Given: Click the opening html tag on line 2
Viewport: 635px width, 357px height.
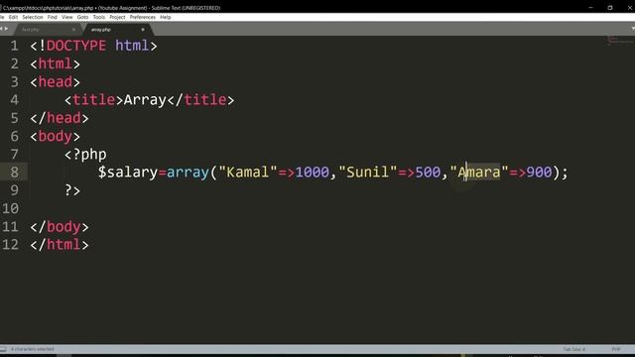Looking at the screenshot, I should tap(56, 63).
